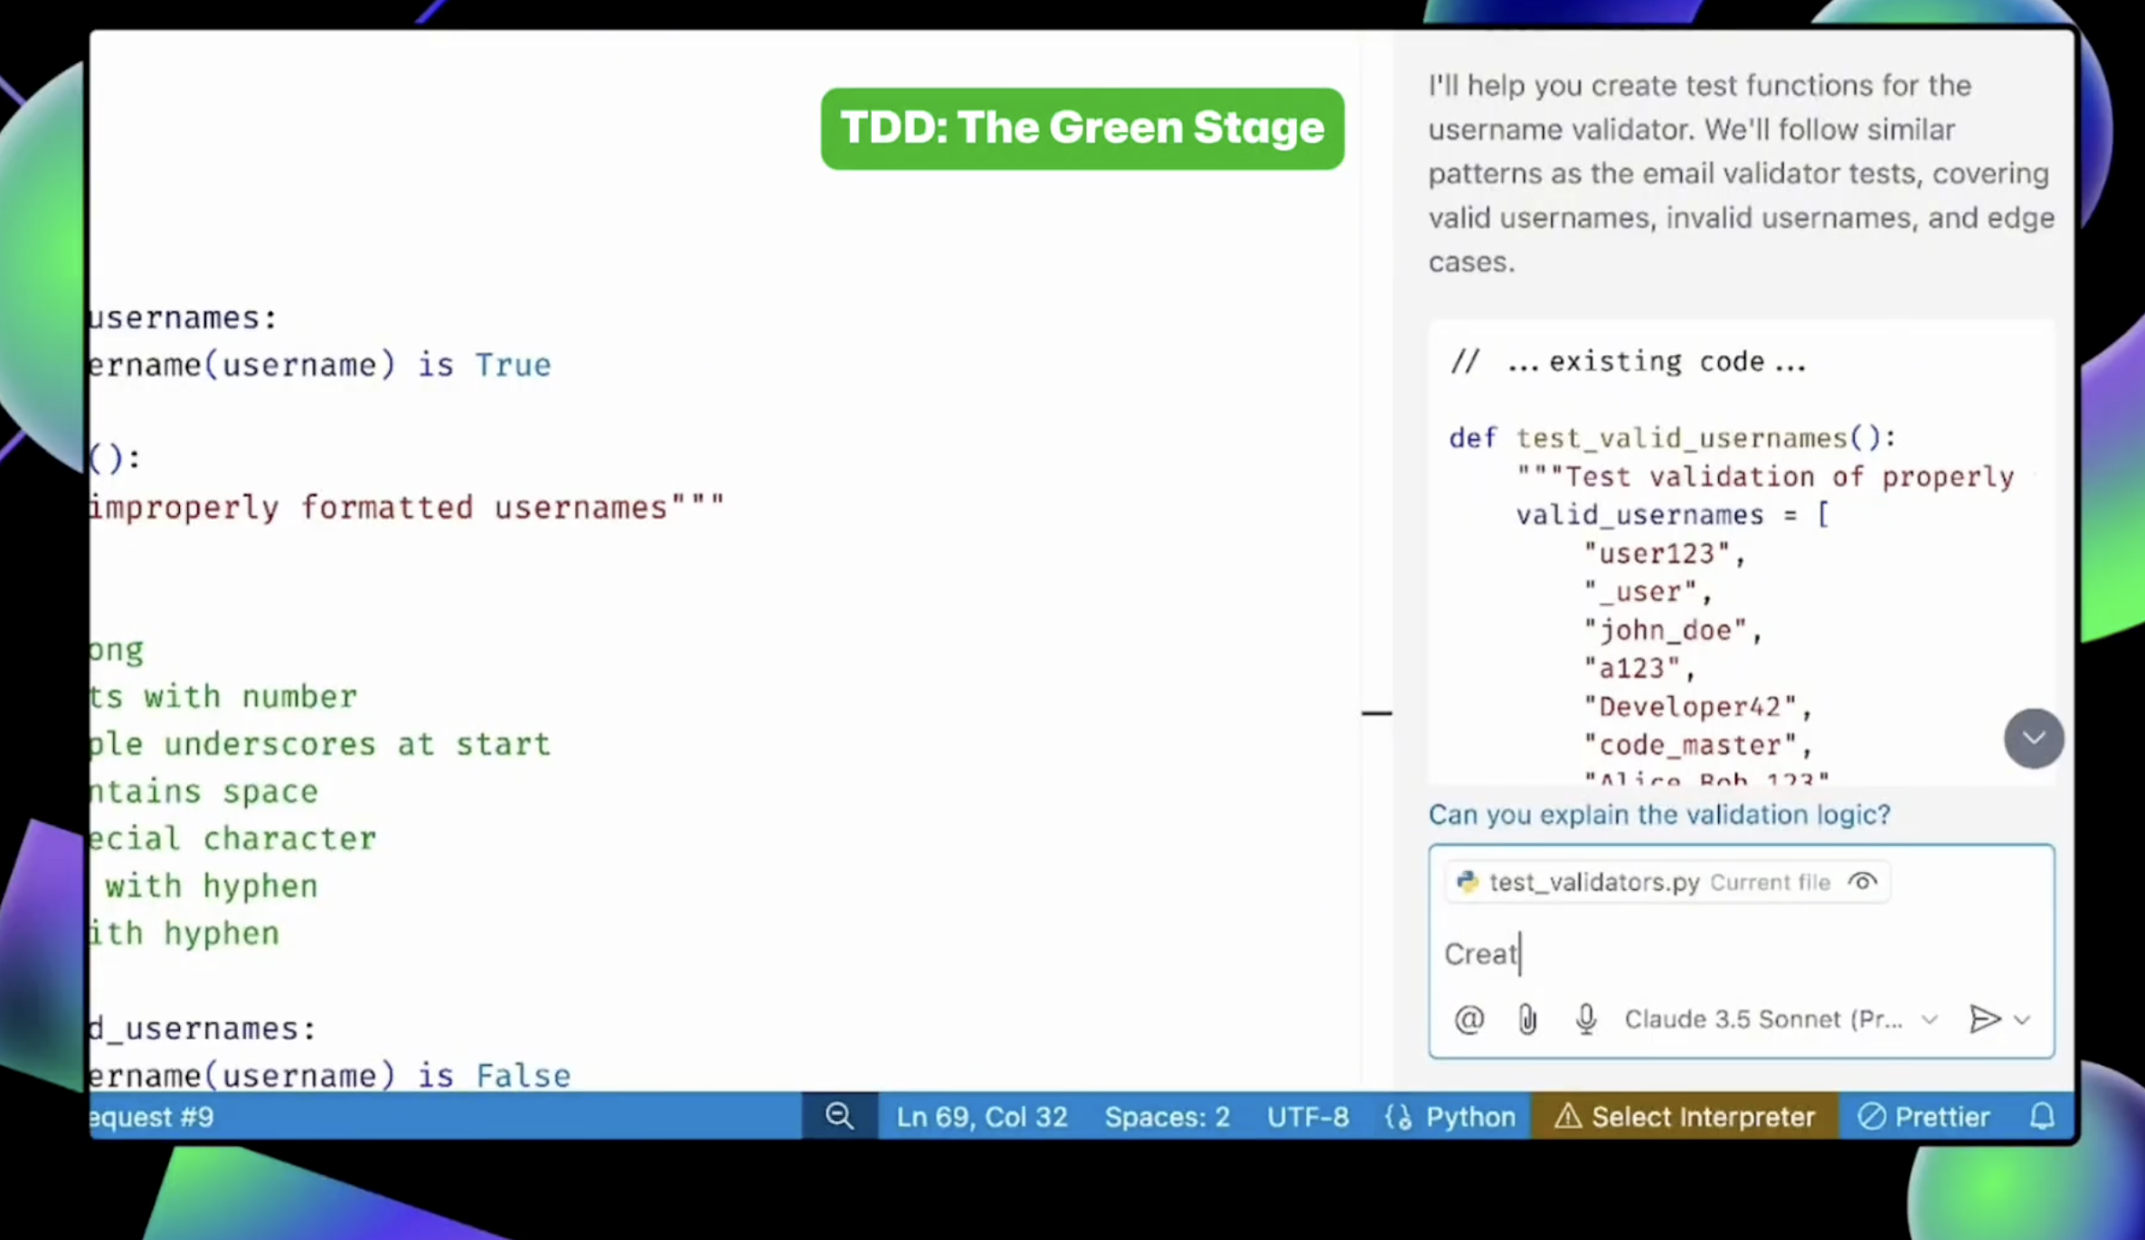Click Spaces: 2 indentation setting

tap(1167, 1117)
